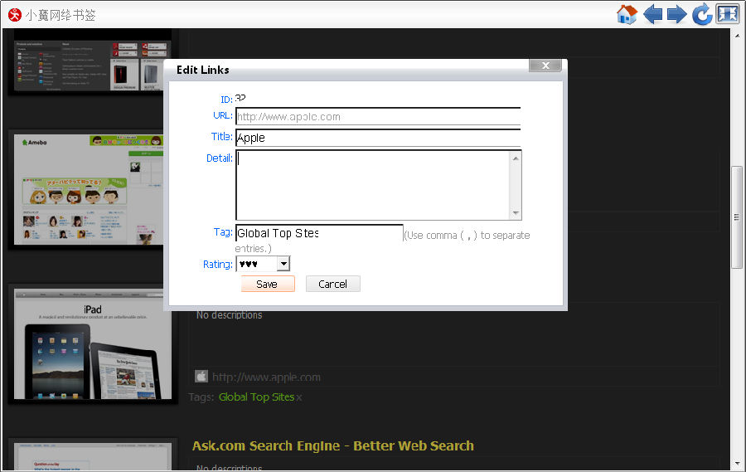
Task: Click the red app logo in title bar
Action: [x=14, y=14]
